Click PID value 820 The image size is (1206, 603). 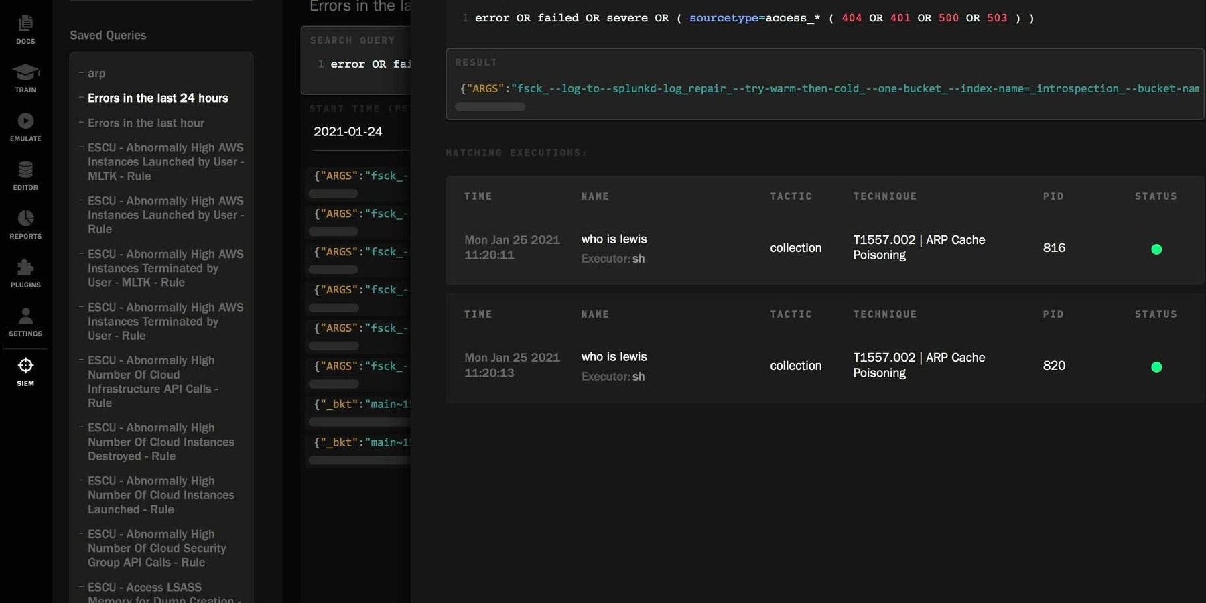point(1054,366)
